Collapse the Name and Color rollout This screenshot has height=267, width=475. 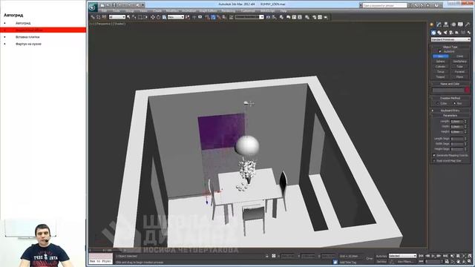(x=451, y=84)
